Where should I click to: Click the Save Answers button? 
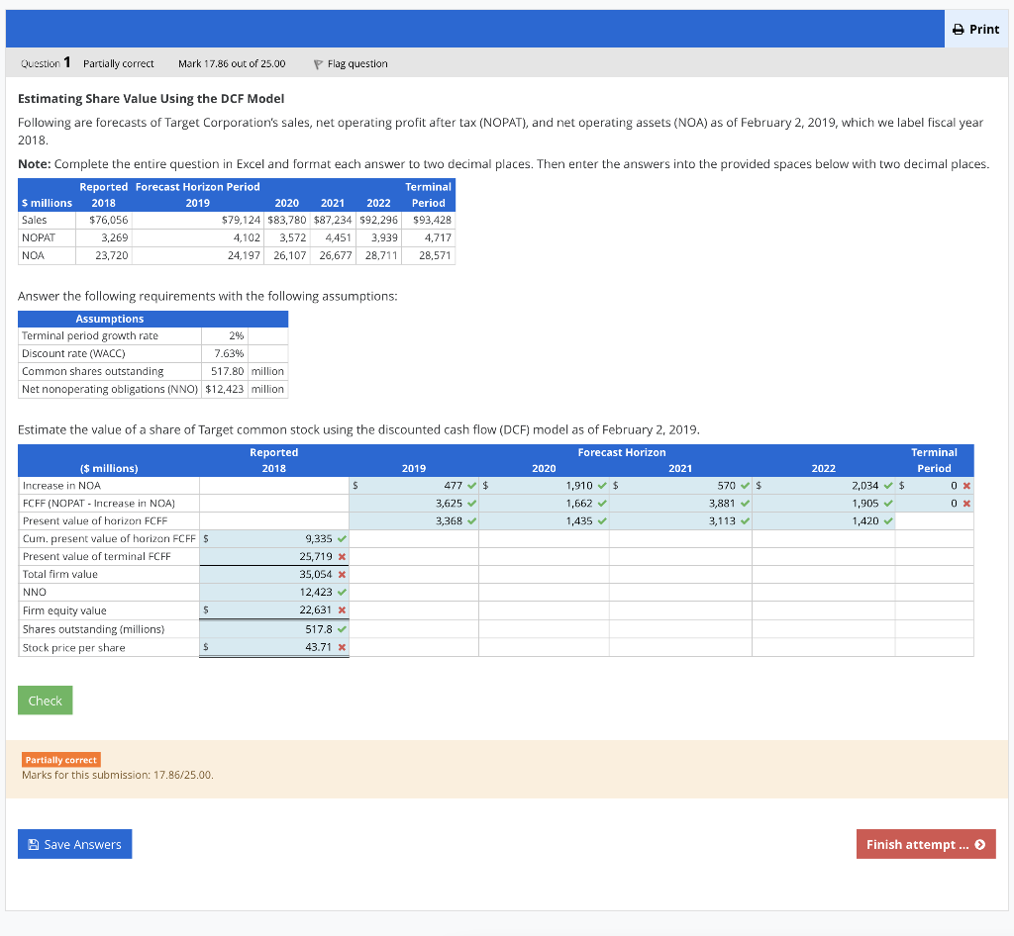click(74, 843)
